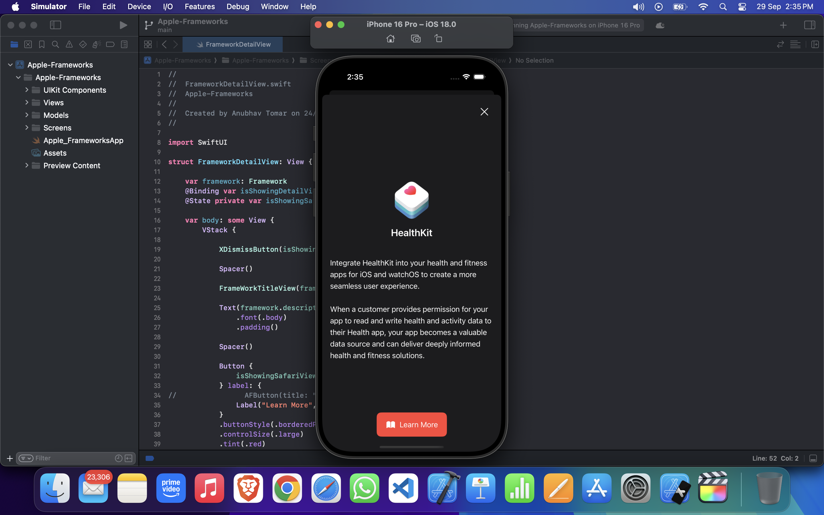Open the Report navigator list icon
This screenshot has width=824, height=515.
point(124,44)
